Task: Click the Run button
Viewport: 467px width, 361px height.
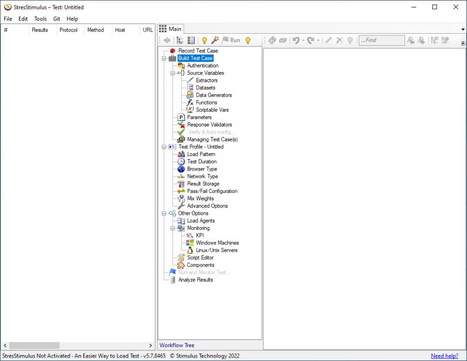Action: click(x=231, y=40)
